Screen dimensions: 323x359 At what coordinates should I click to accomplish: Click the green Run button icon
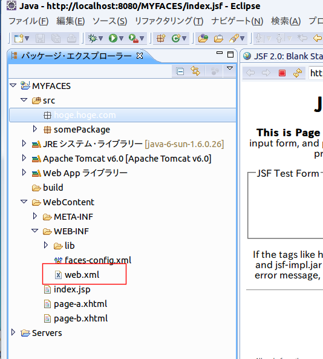[x=113, y=38]
